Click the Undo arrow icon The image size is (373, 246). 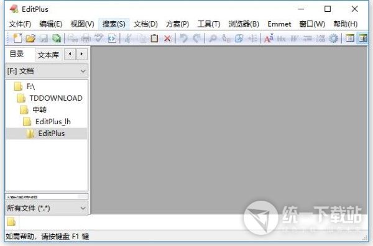pyautogui.click(x=183, y=38)
